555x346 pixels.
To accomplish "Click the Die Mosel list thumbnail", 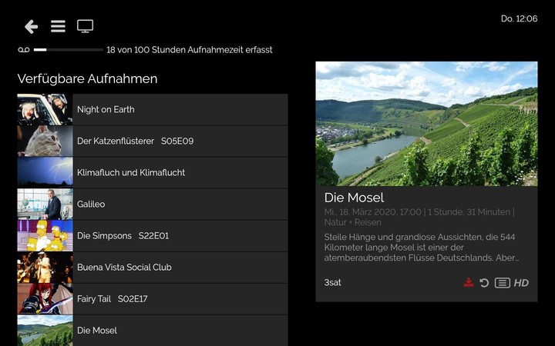I will (x=45, y=331).
